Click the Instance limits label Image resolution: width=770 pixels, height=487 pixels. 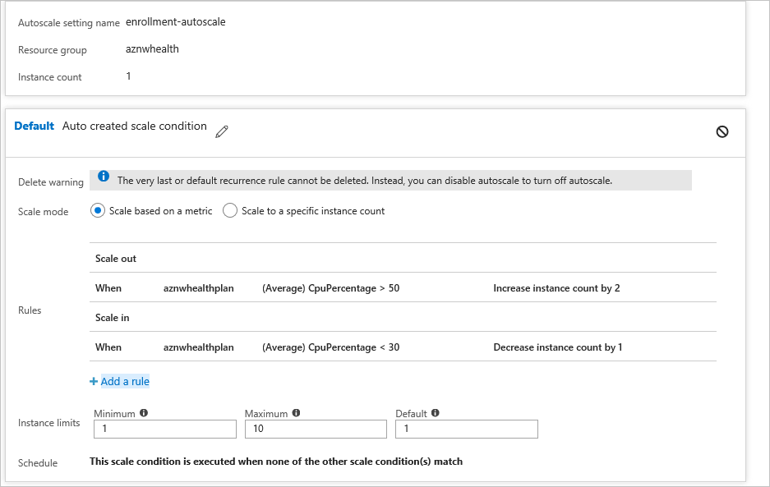pos(49,423)
